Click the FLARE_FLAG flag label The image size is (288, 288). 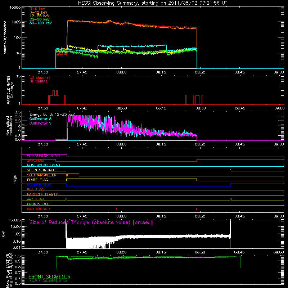coord(37,180)
